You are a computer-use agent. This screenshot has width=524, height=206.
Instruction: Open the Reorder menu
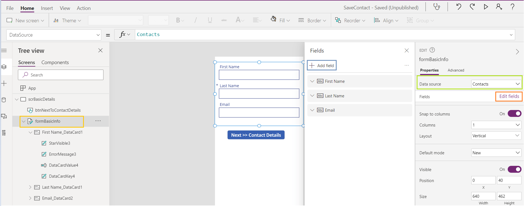click(x=350, y=20)
